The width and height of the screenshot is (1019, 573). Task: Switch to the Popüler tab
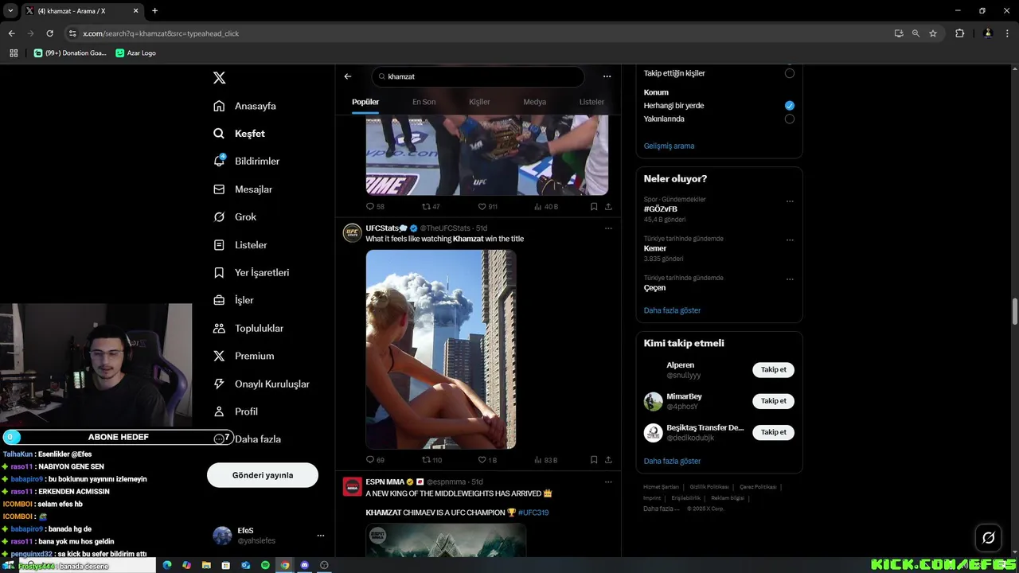click(365, 102)
